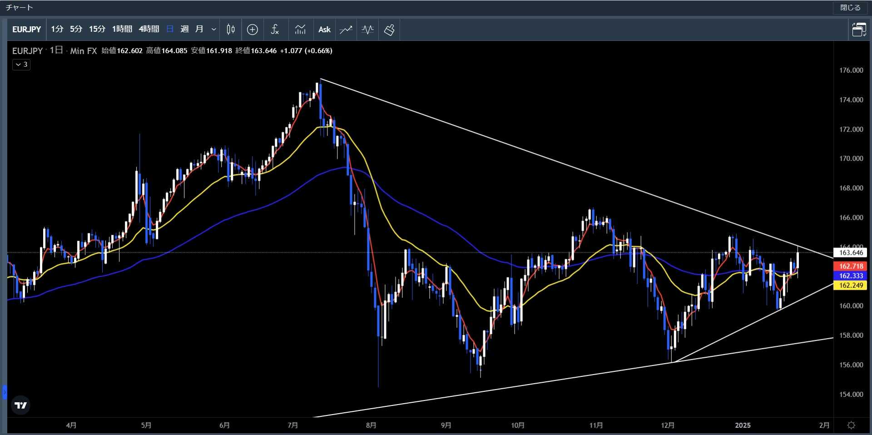Viewport: 872px width, 435px height.
Task: Click the blue moving average label 162.333
Action: pyautogui.click(x=851, y=276)
